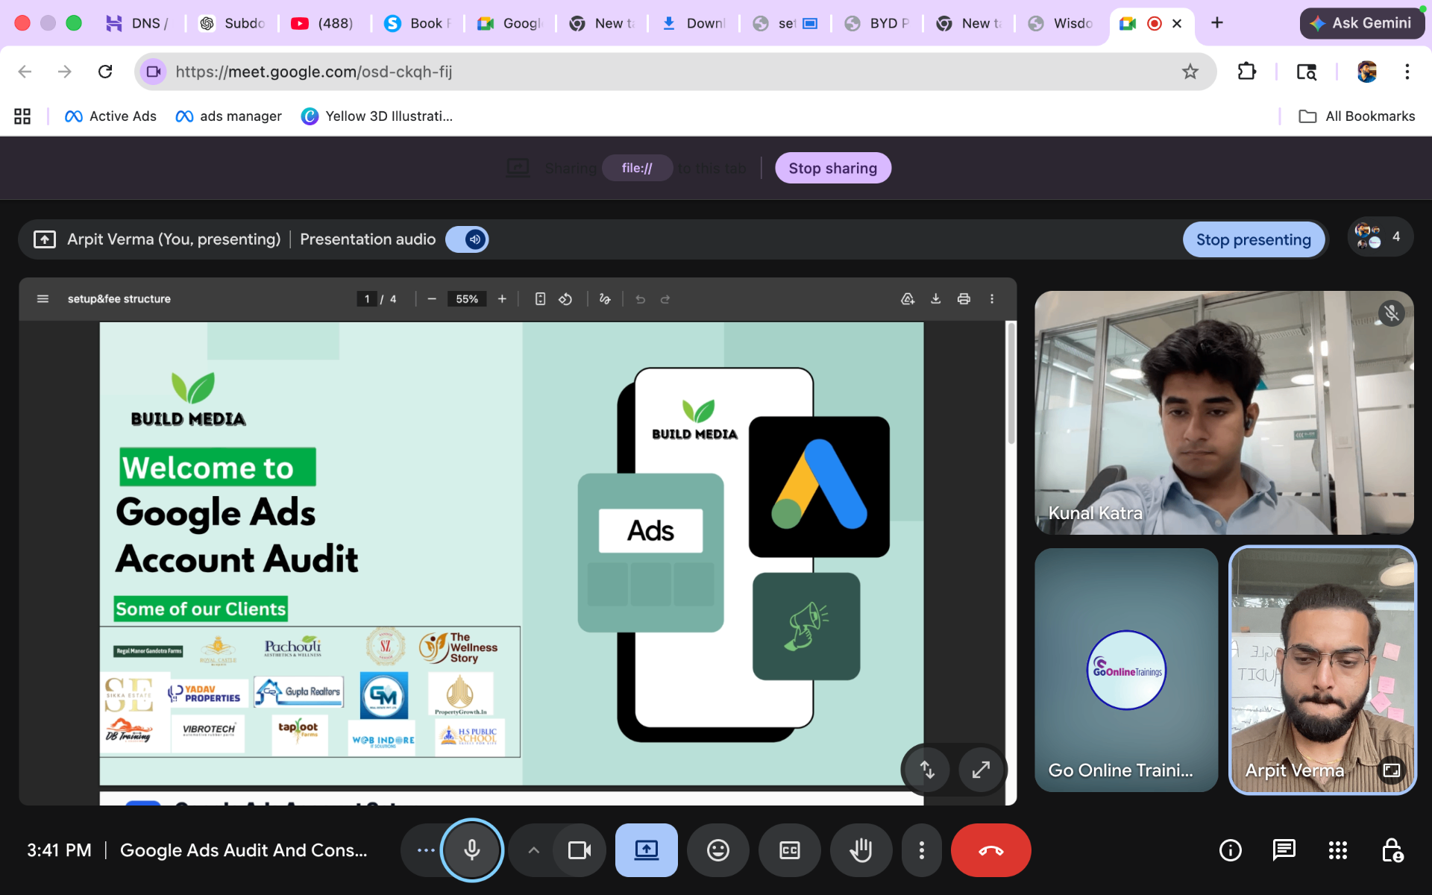Click the PDF undo arrow

click(x=640, y=299)
